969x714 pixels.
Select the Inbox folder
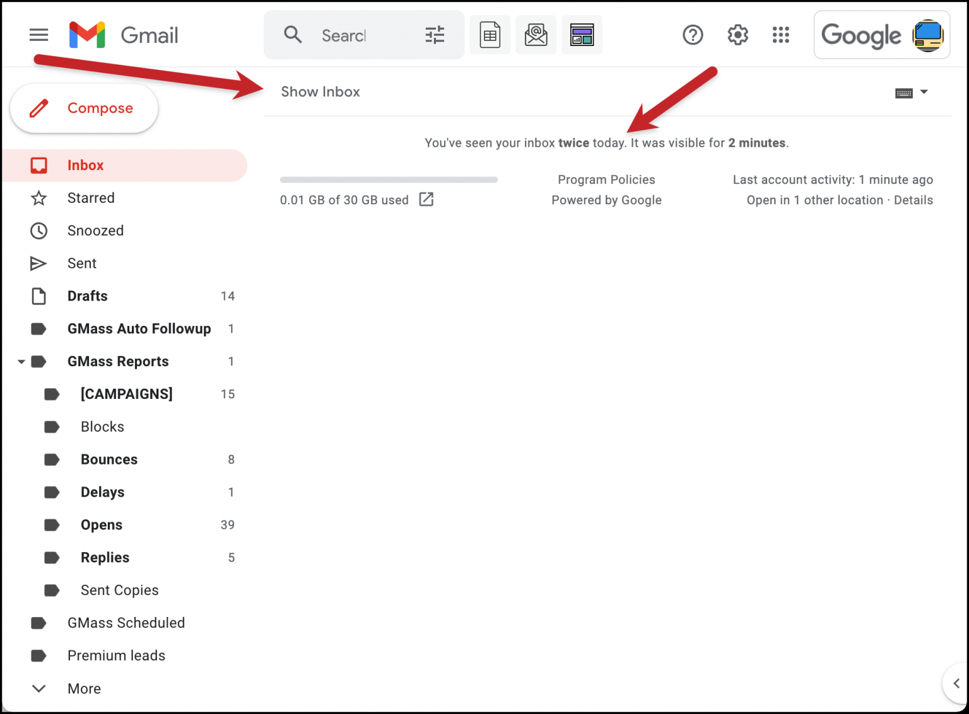click(86, 165)
